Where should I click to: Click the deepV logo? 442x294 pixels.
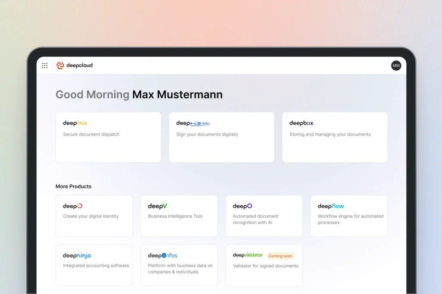(x=157, y=206)
